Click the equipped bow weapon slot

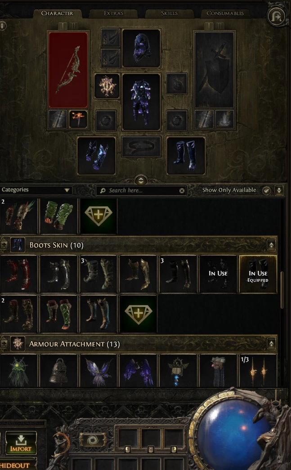click(68, 70)
